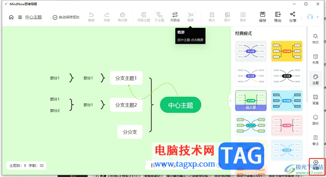The height and width of the screenshot is (177, 326).
Task: Select the Format Painter (格式刷) tool
Action: coord(123,17)
